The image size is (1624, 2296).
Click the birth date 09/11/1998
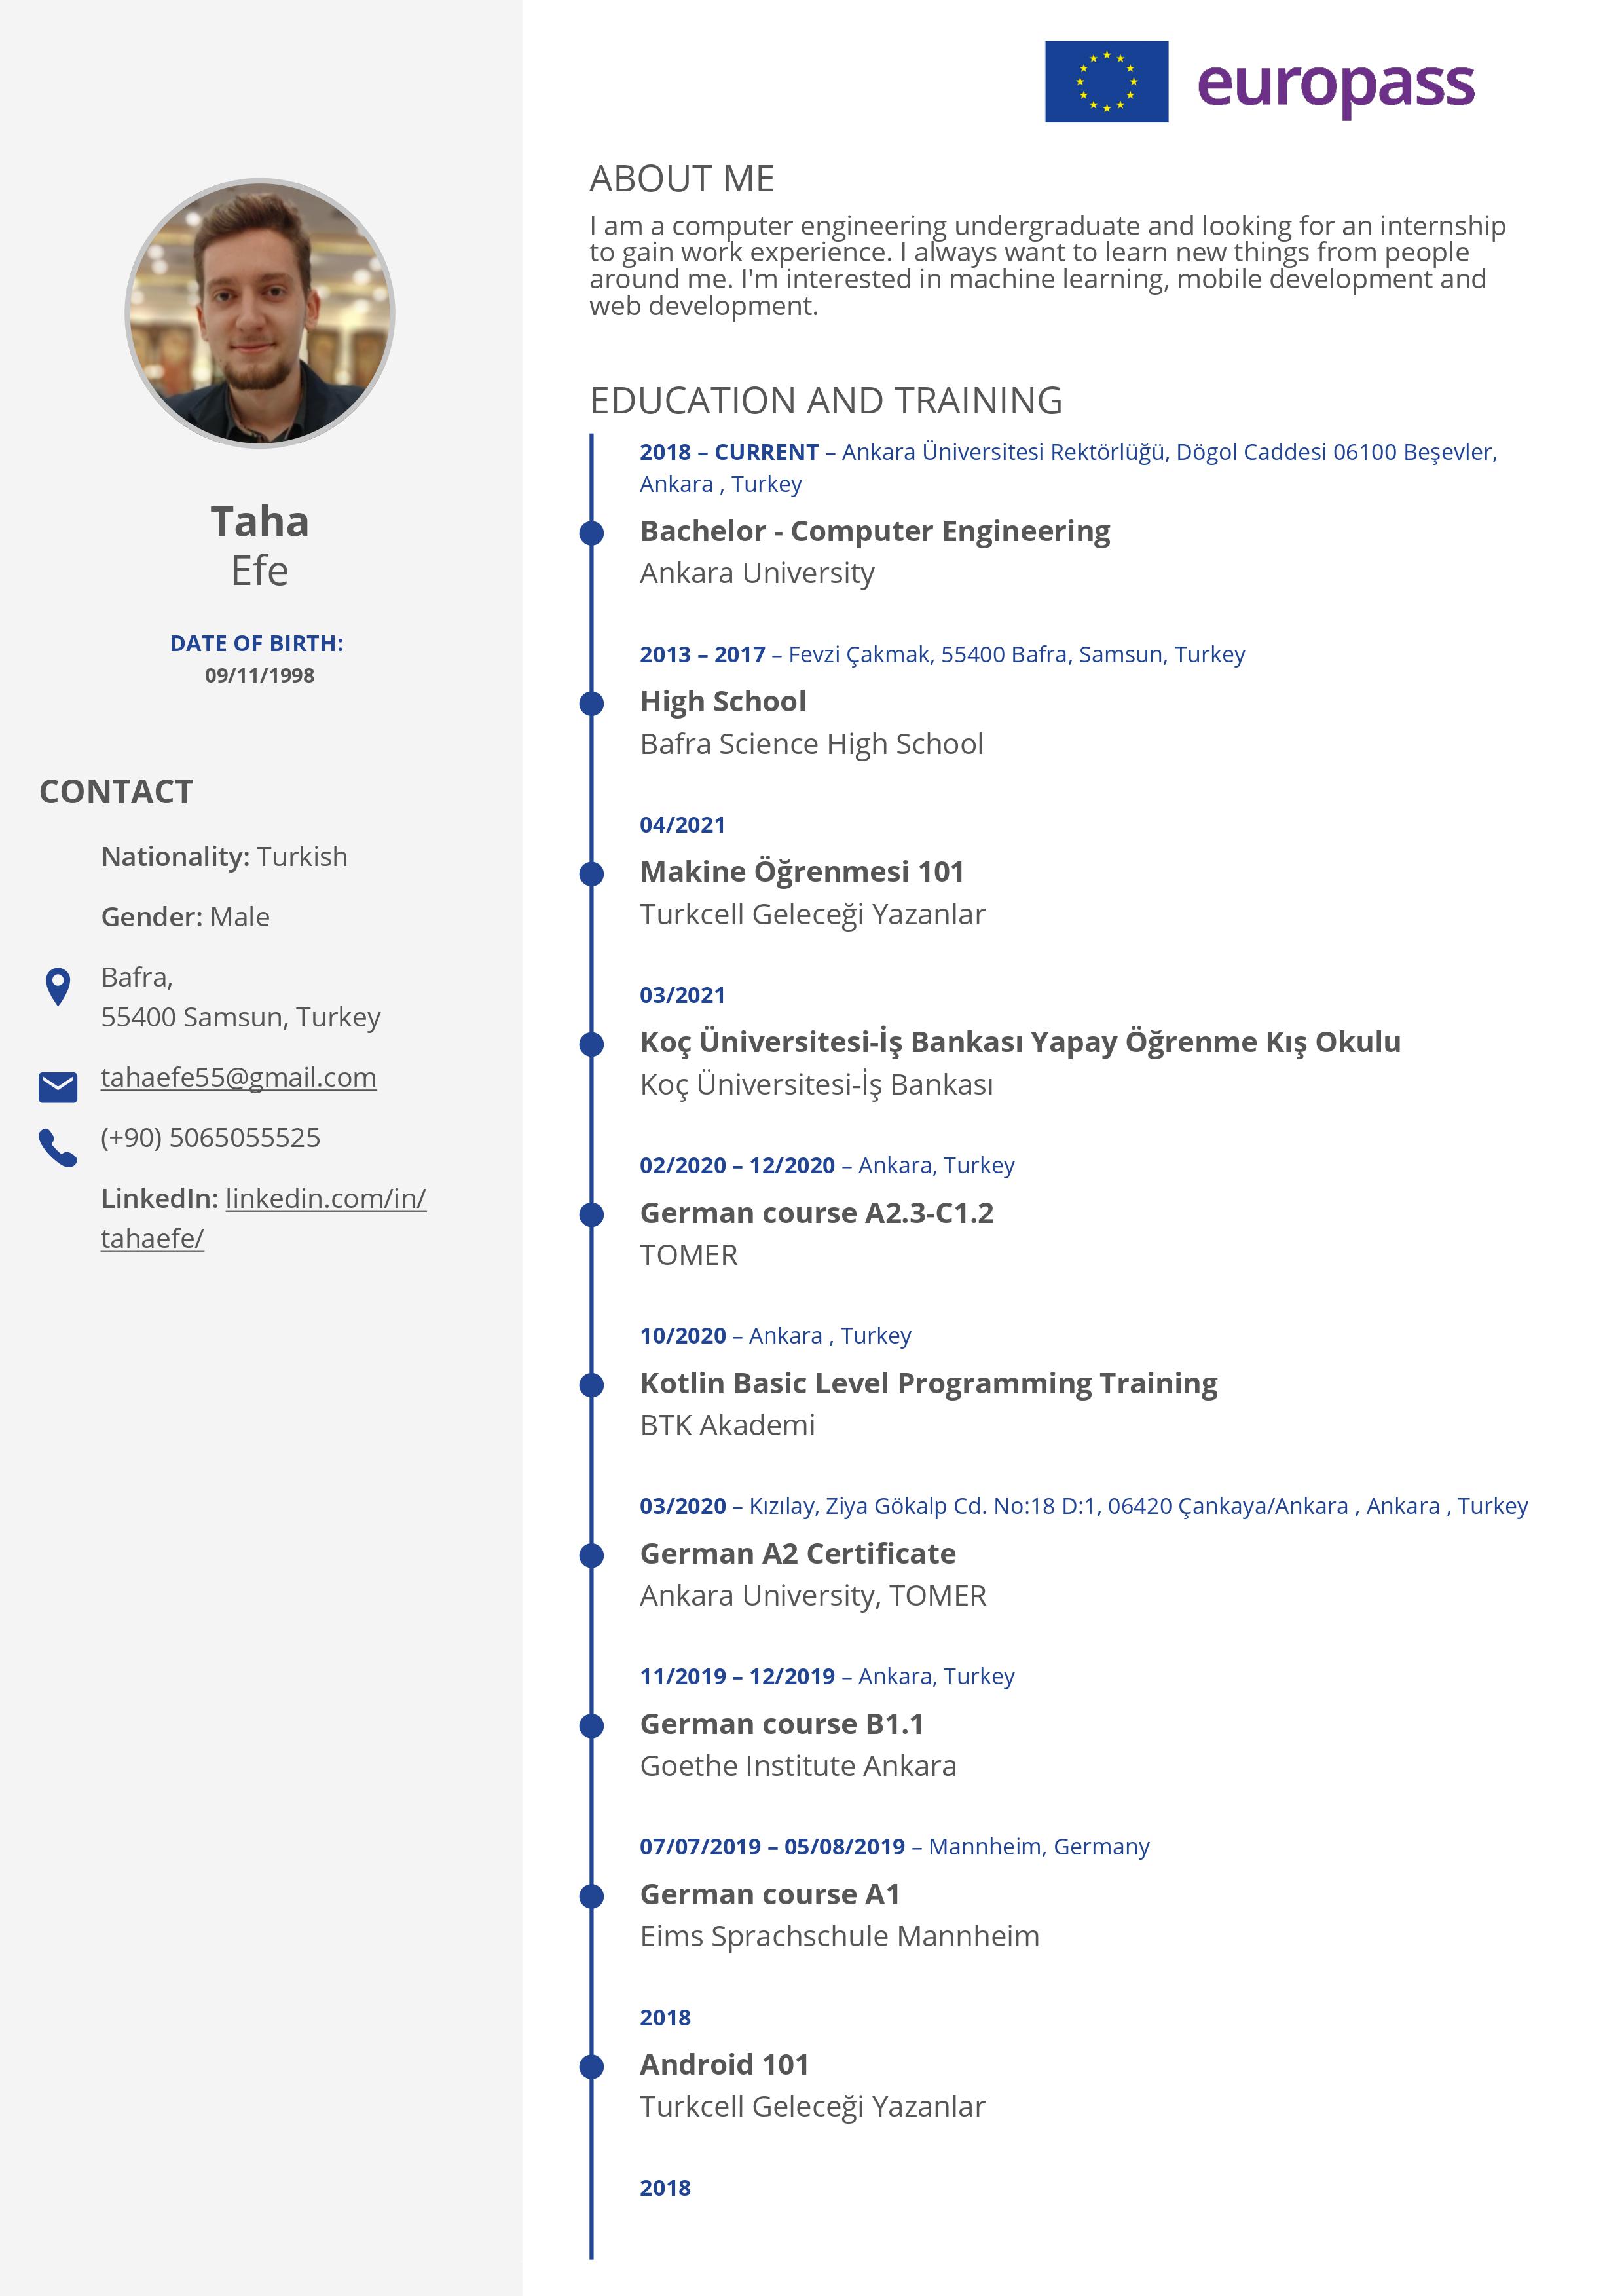(260, 675)
